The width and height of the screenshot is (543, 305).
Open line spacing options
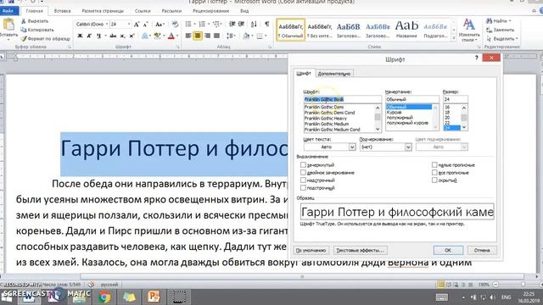pyautogui.click(x=231, y=36)
